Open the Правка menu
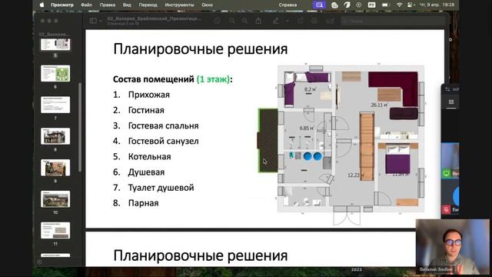This screenshot has height=277, width=492. tap(108, 5)
